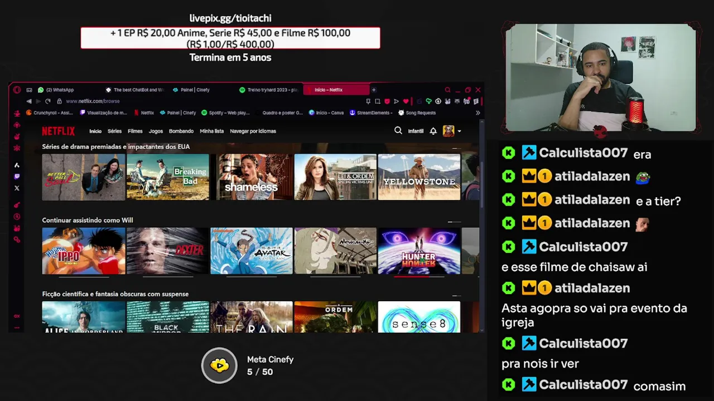Open the Netflix bookmark in bookmarks bar
This screenshot has width=714, height=401.
point(144,113)
